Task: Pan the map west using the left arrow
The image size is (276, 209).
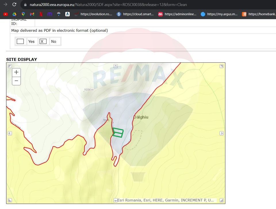Action: (10, 133)
